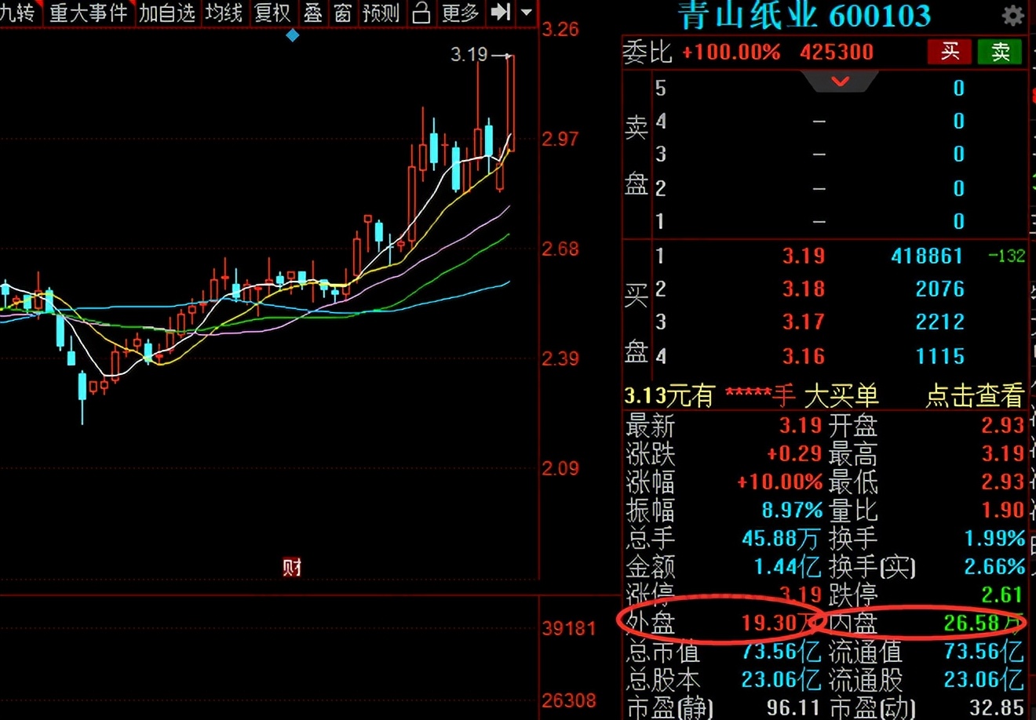This screenshot has height=720, width=1036.
Task: Click the stock title 青山纸业 600103
Action: click(x=804, y=15)
